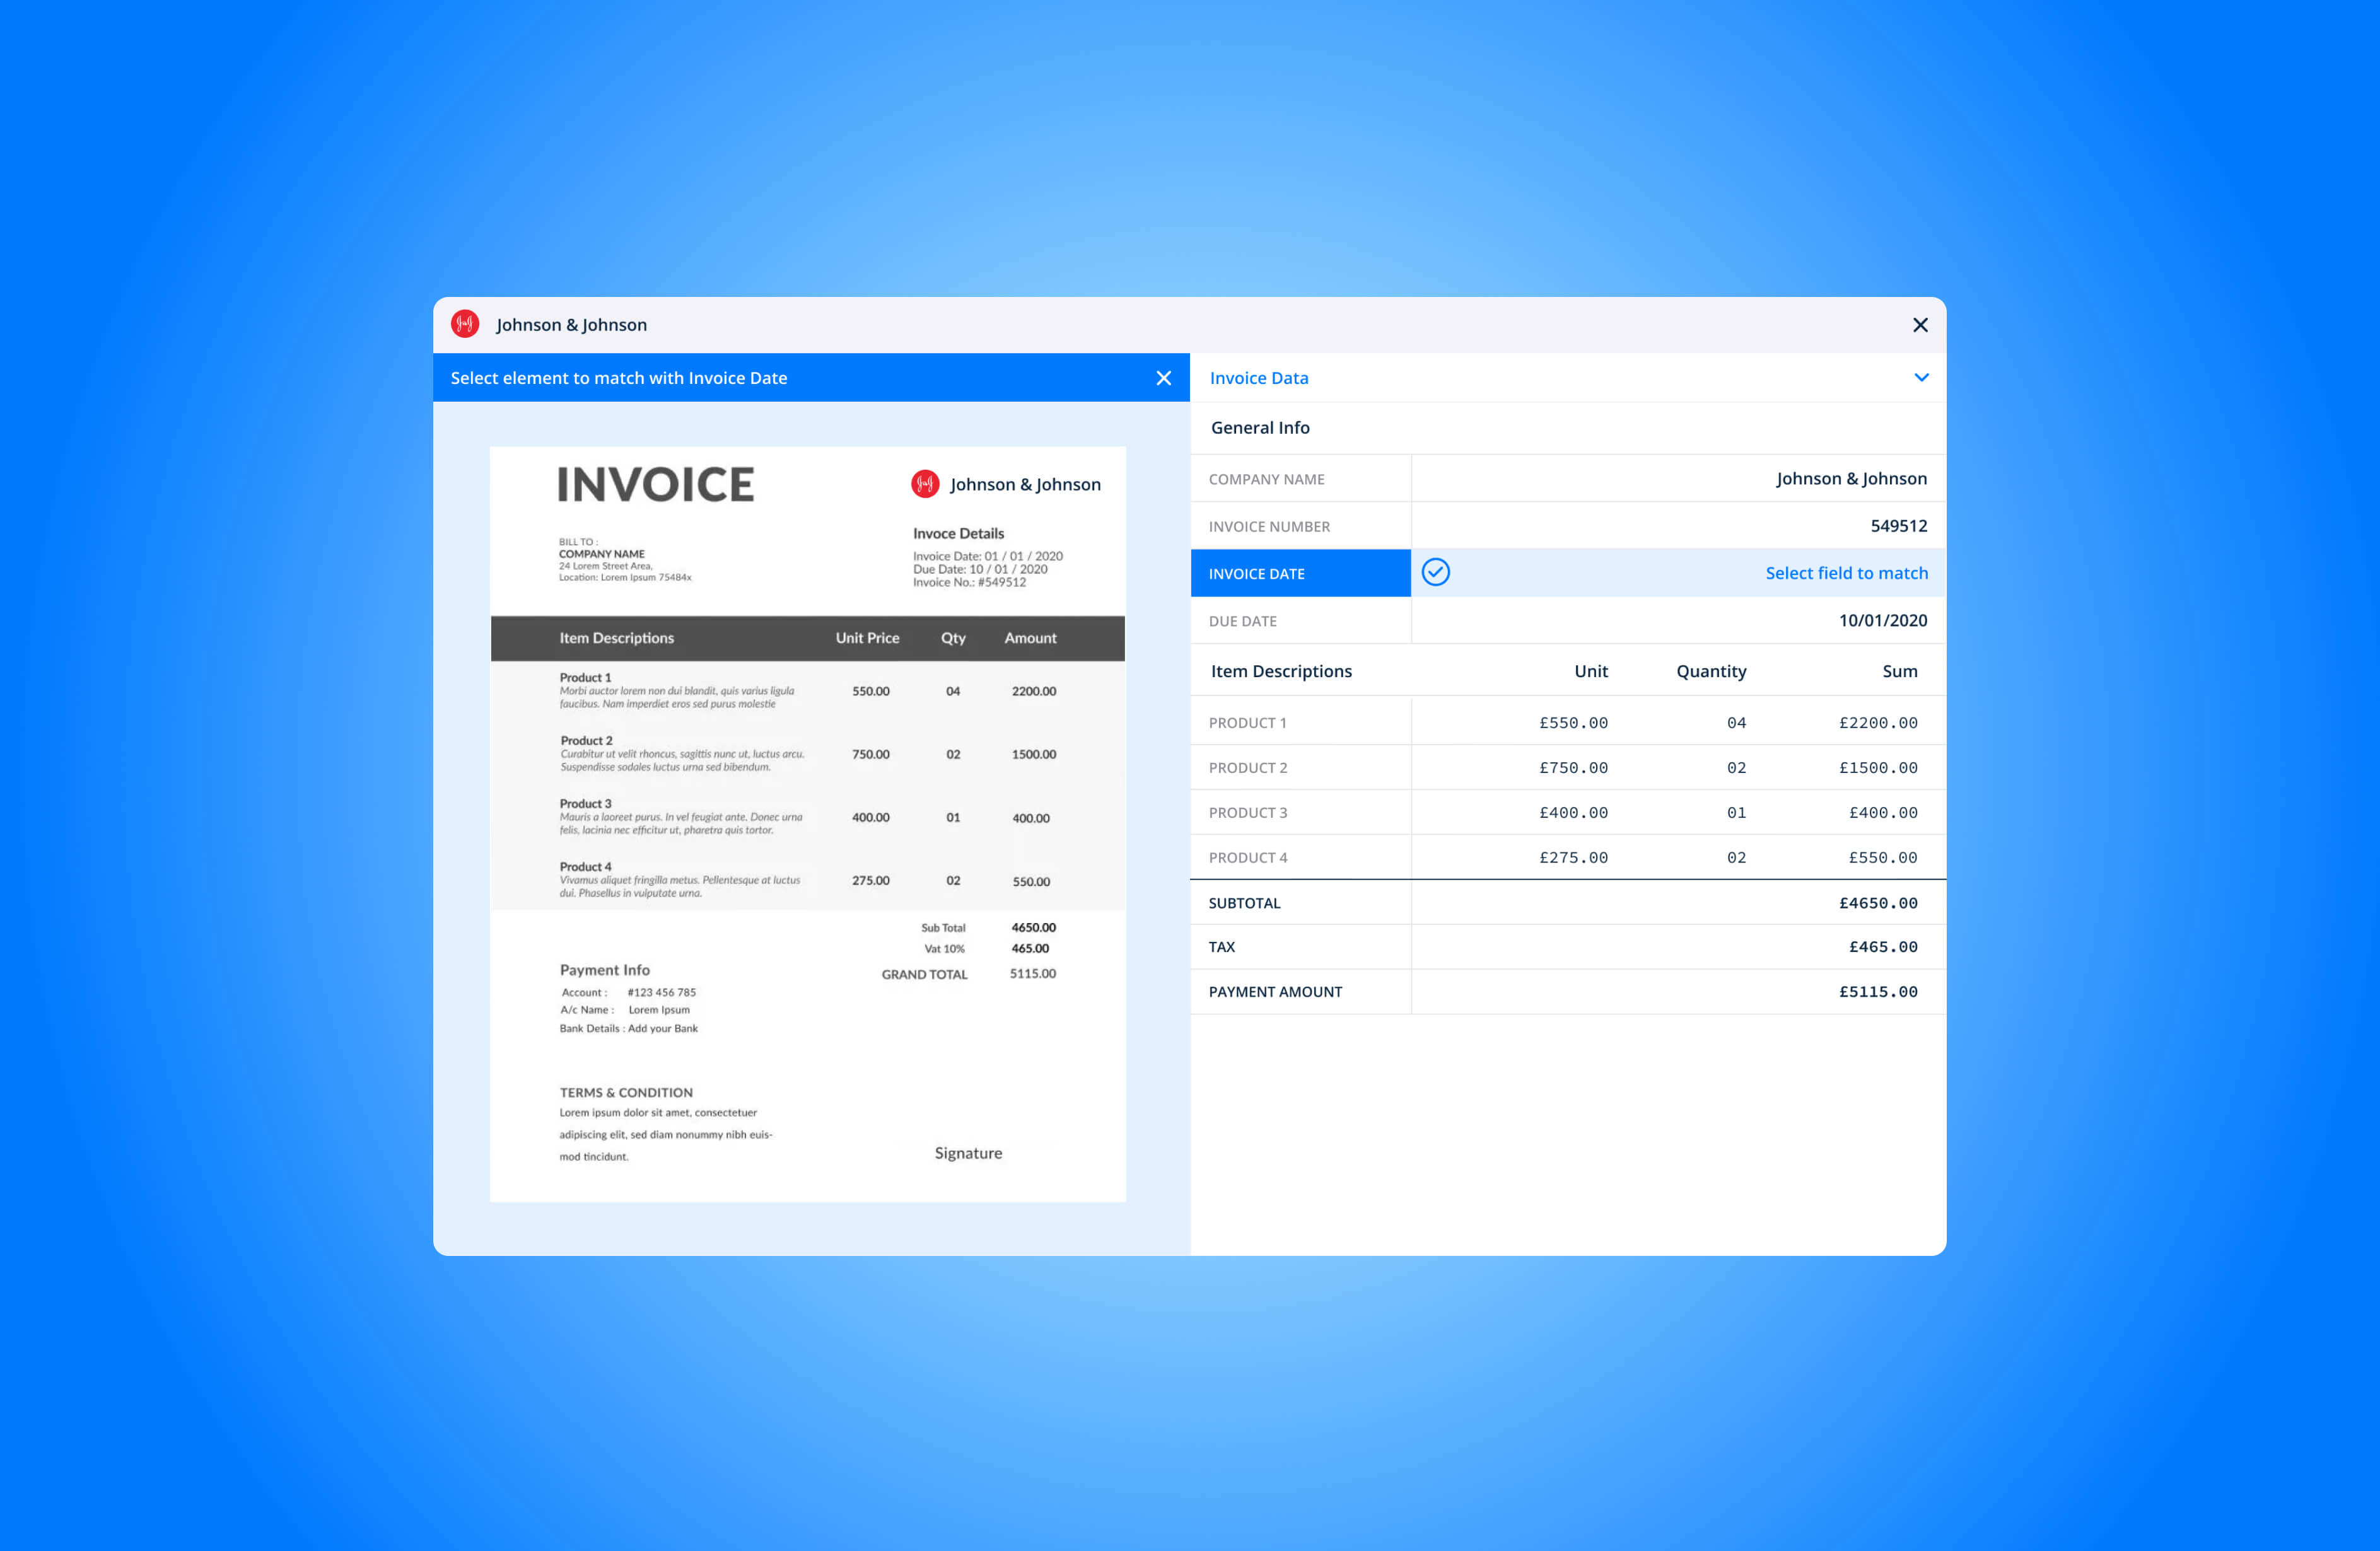This screenshot has height=1551, width=2380.
Task: Click the GRAND TOTAL label on invoice
Action: click(x=924, y=974)
